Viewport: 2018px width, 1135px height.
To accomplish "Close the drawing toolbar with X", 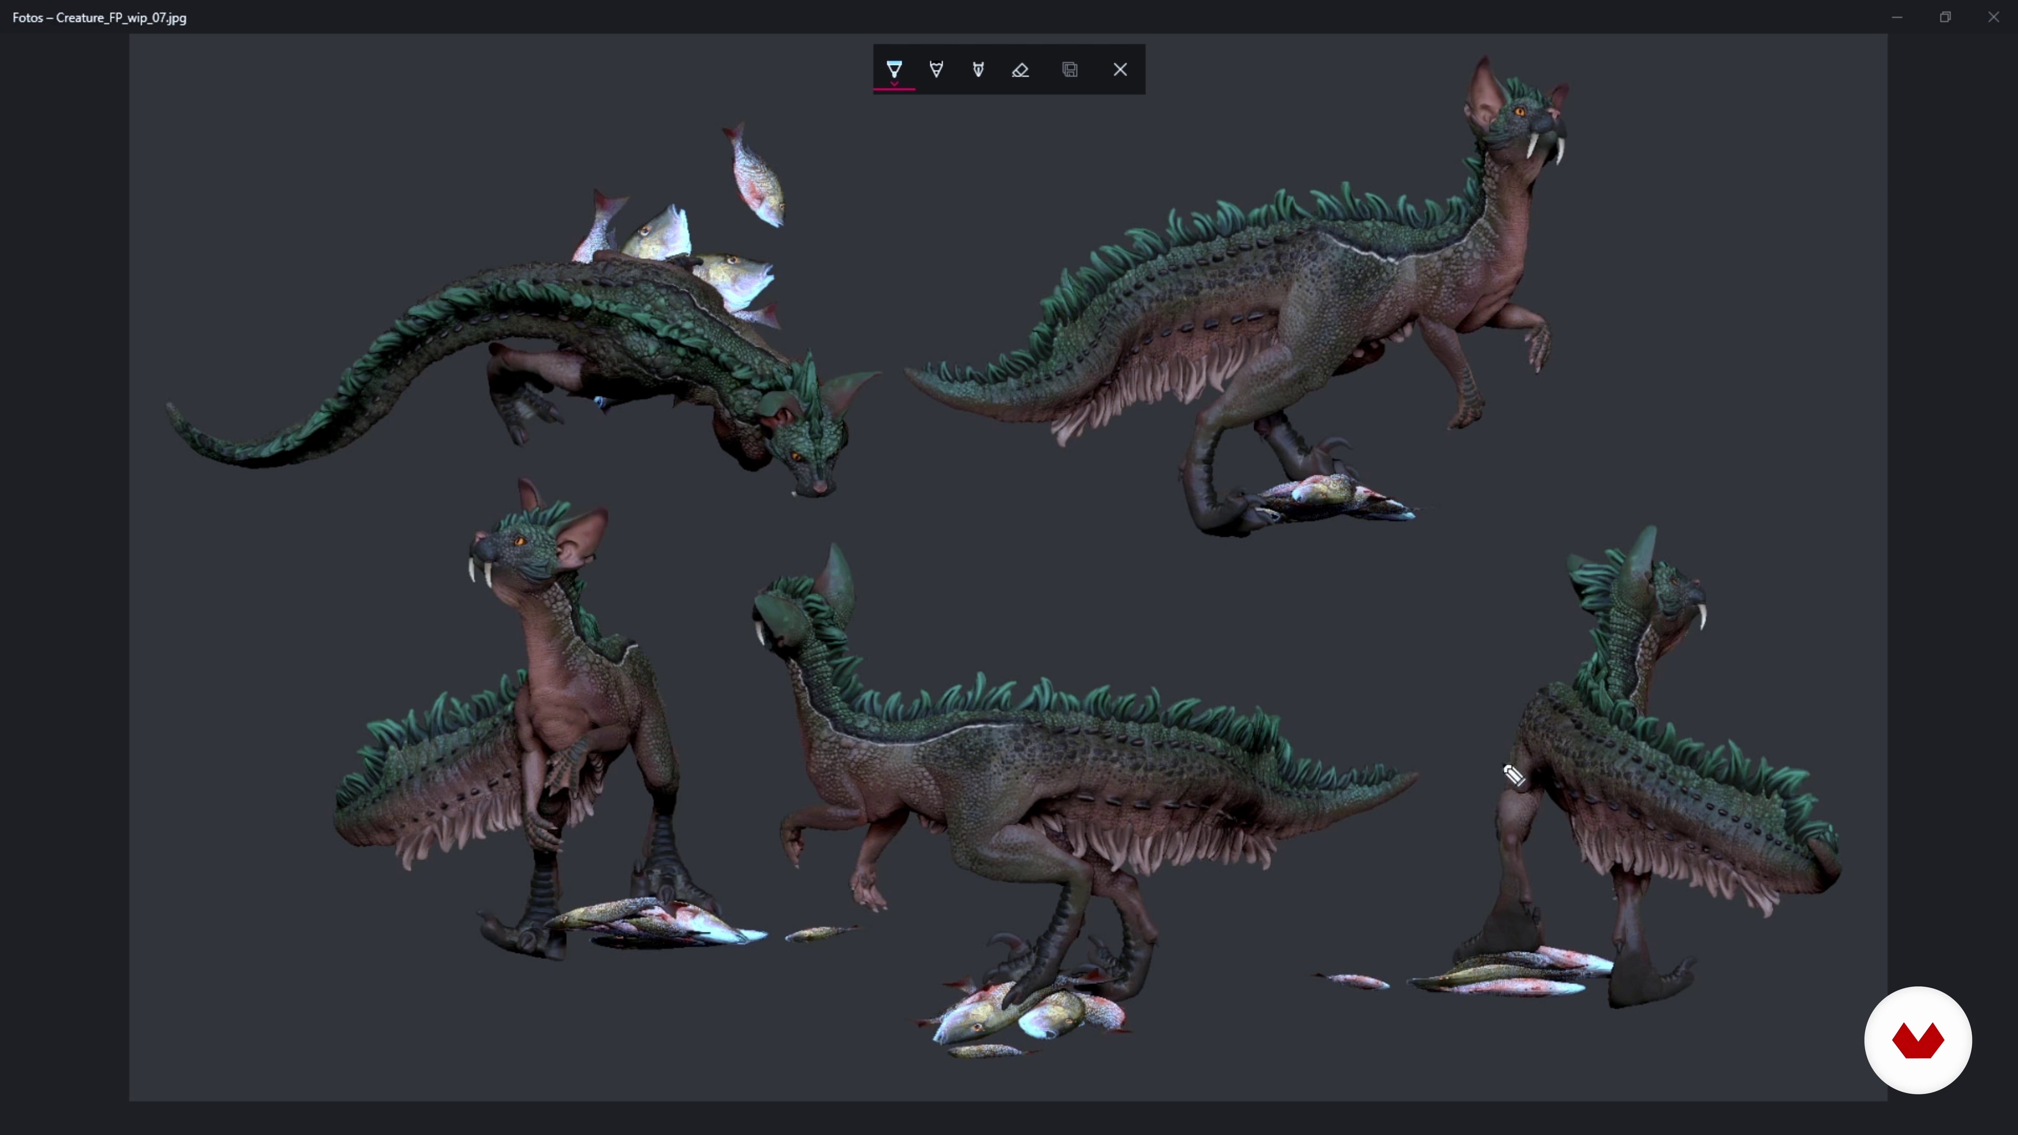I will point(1120,70).
